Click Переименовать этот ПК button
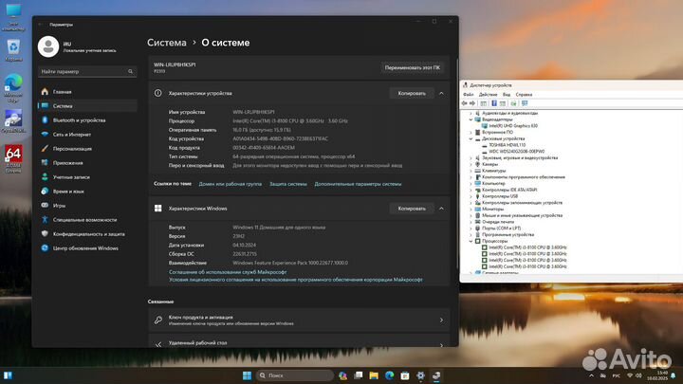This screenshot has height=384, width=683. point(412,67)
